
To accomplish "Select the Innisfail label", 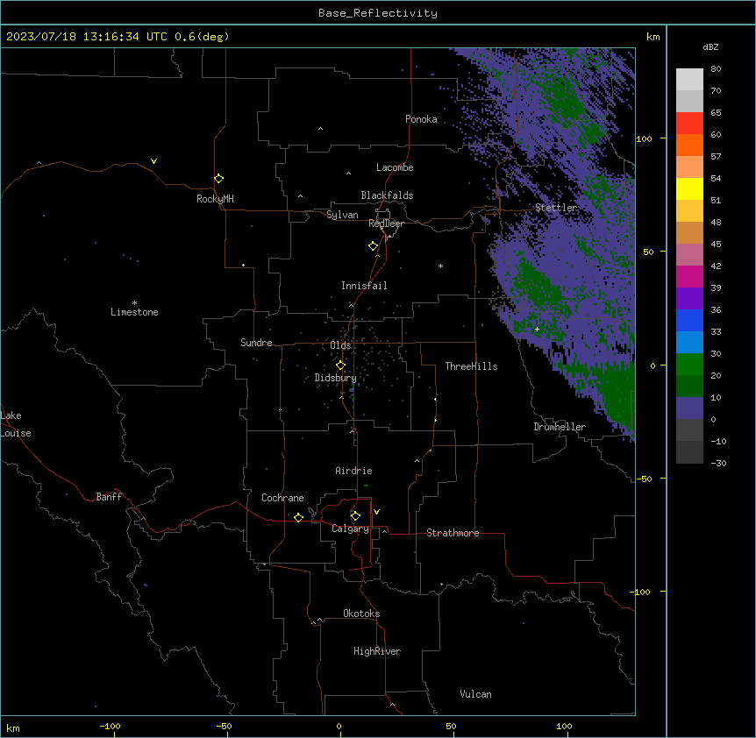I will tap(364, 286).
